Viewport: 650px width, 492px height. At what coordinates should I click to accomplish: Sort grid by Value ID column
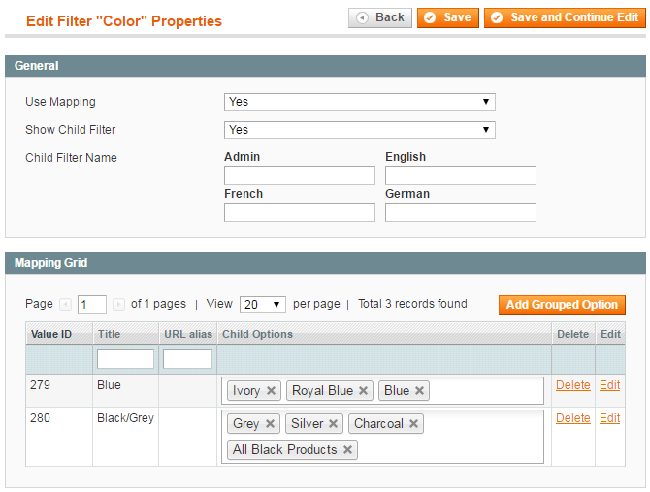pos(51,334)
